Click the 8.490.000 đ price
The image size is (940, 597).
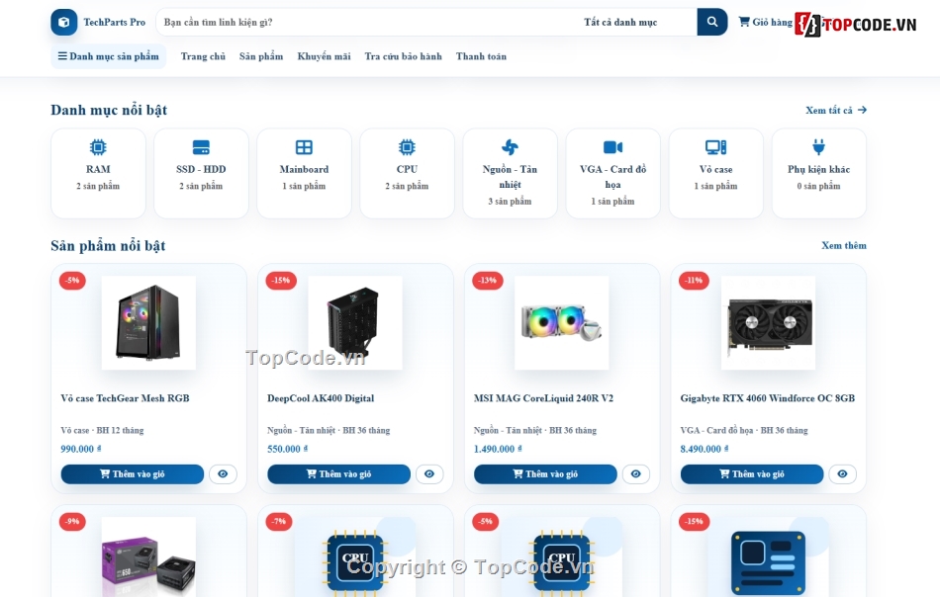point(705,449)
